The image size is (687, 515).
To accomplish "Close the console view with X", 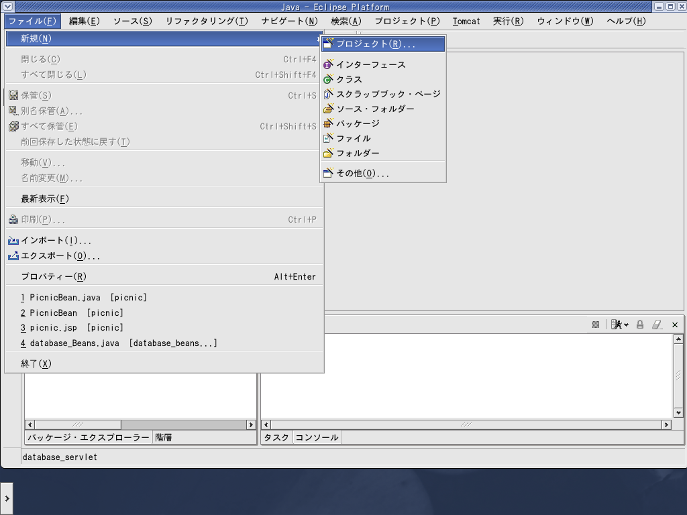I will pyautogui.click(x=675, y=325).
